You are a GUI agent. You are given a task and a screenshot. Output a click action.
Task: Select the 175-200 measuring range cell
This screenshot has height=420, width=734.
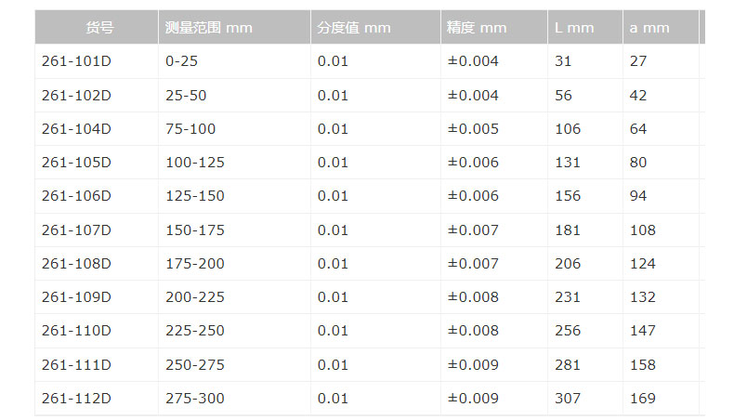(x=195, y=264)
